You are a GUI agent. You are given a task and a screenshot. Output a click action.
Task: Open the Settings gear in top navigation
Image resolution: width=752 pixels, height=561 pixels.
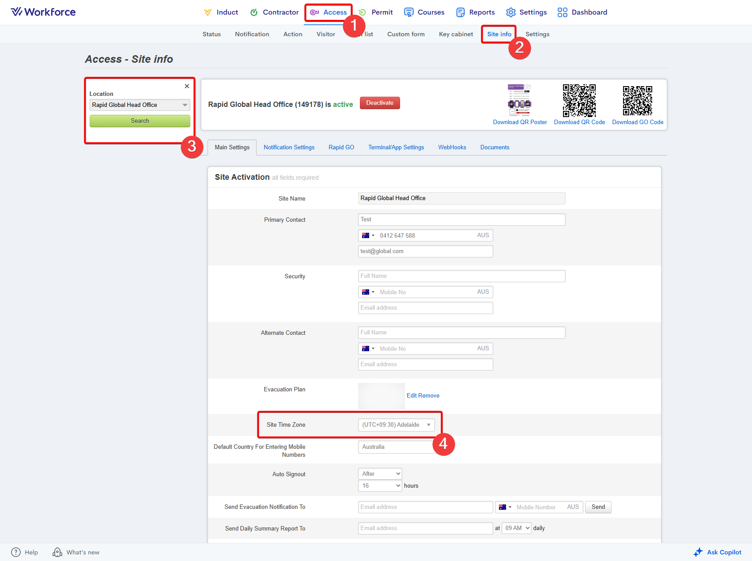pyautogui.click(x=511, y=12)
